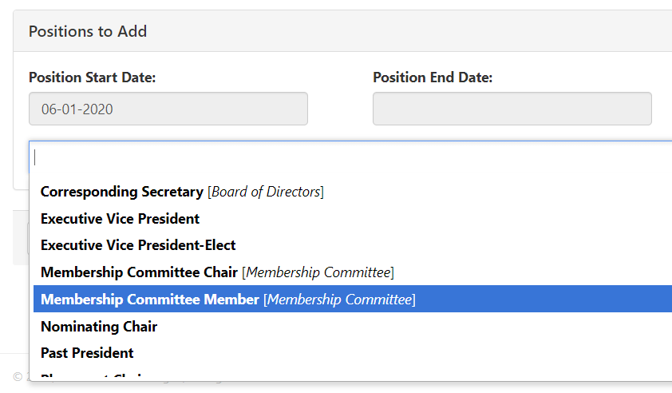
Task: Click Membership Committee tag beside Committee Chair
Action: [x=318, y=272]
